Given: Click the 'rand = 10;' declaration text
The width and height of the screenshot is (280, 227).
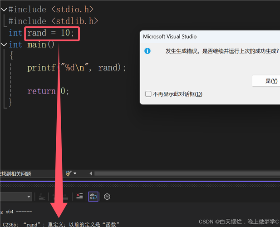Looking at the screenshot, I should (x=50, y=33).
